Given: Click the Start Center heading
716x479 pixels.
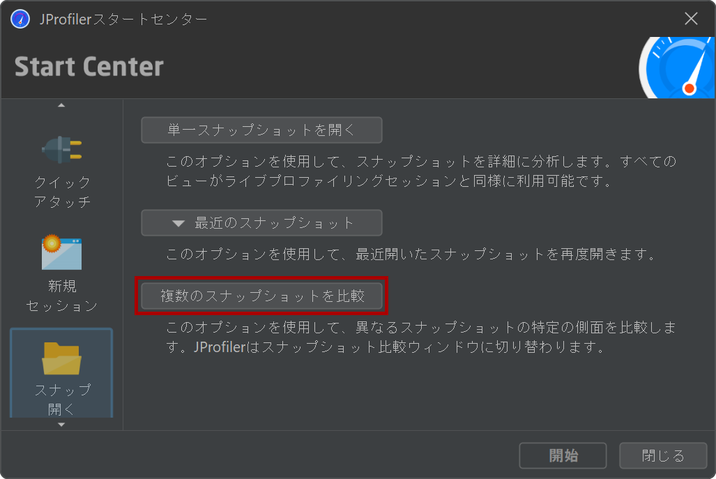Looking at the screenshot, I should coord(89,67).
